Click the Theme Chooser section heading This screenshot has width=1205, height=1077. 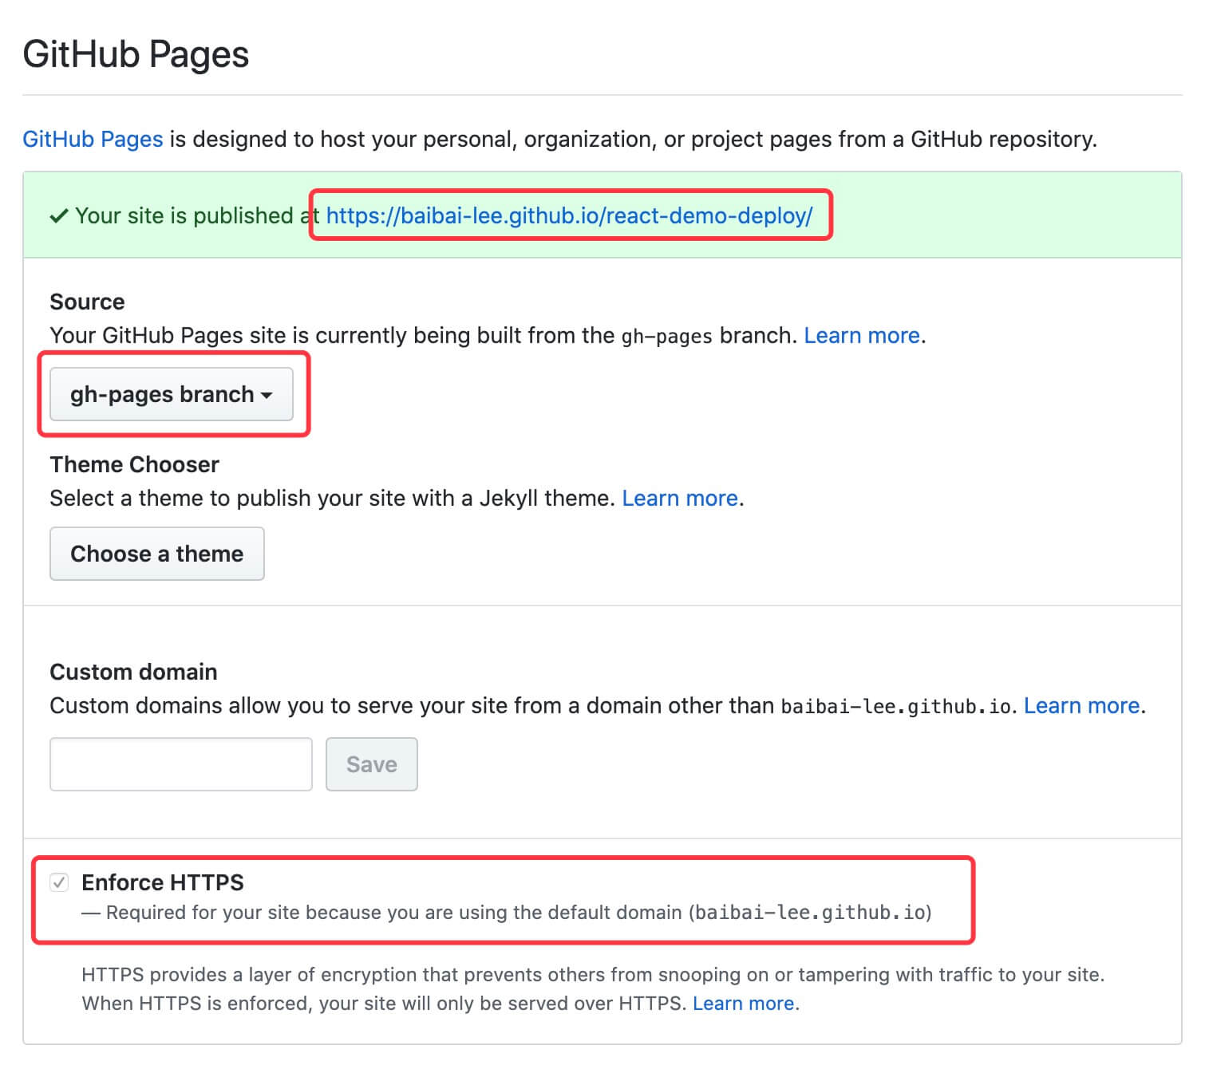click(134, 464)
